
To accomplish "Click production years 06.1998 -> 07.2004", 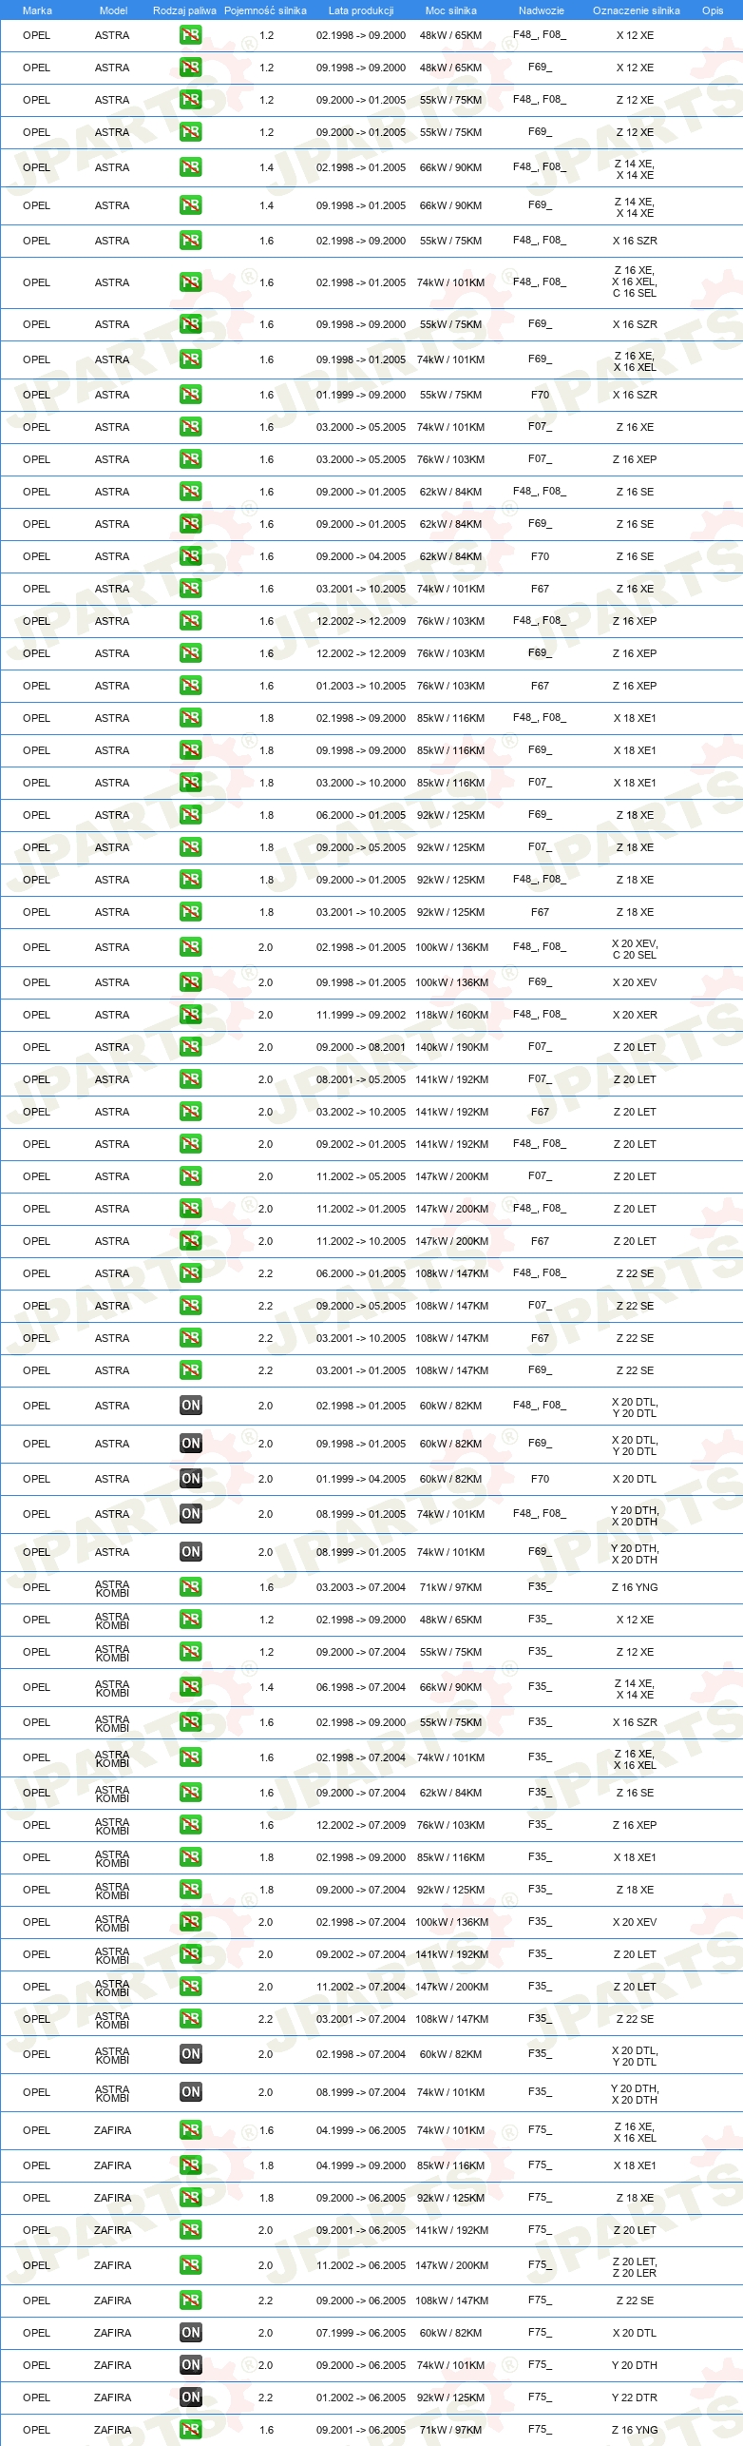I will 361,1687.
